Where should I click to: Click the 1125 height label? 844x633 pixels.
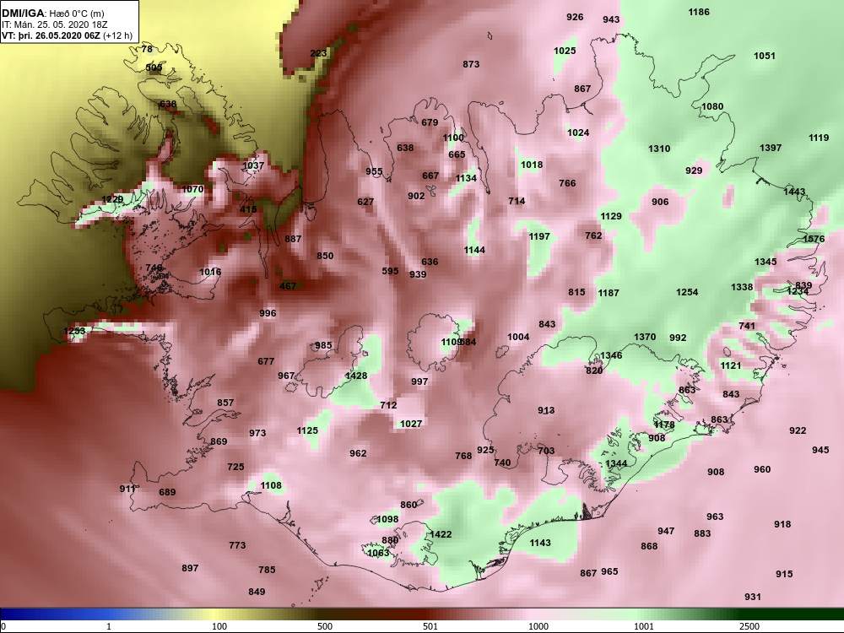(307, 430)
